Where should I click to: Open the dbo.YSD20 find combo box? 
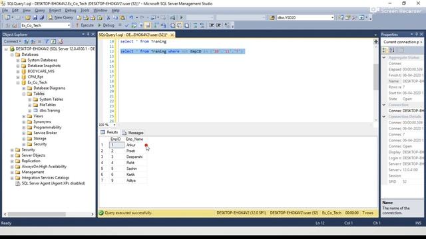[306, 17]
